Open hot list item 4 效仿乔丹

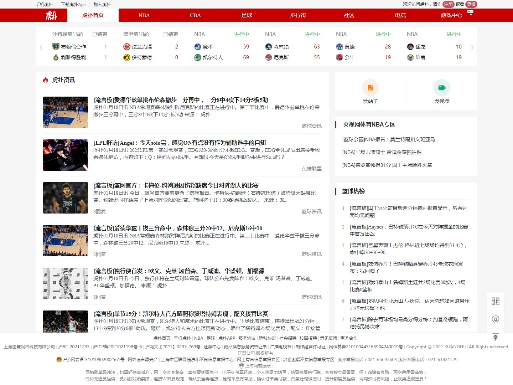(406, 267)
